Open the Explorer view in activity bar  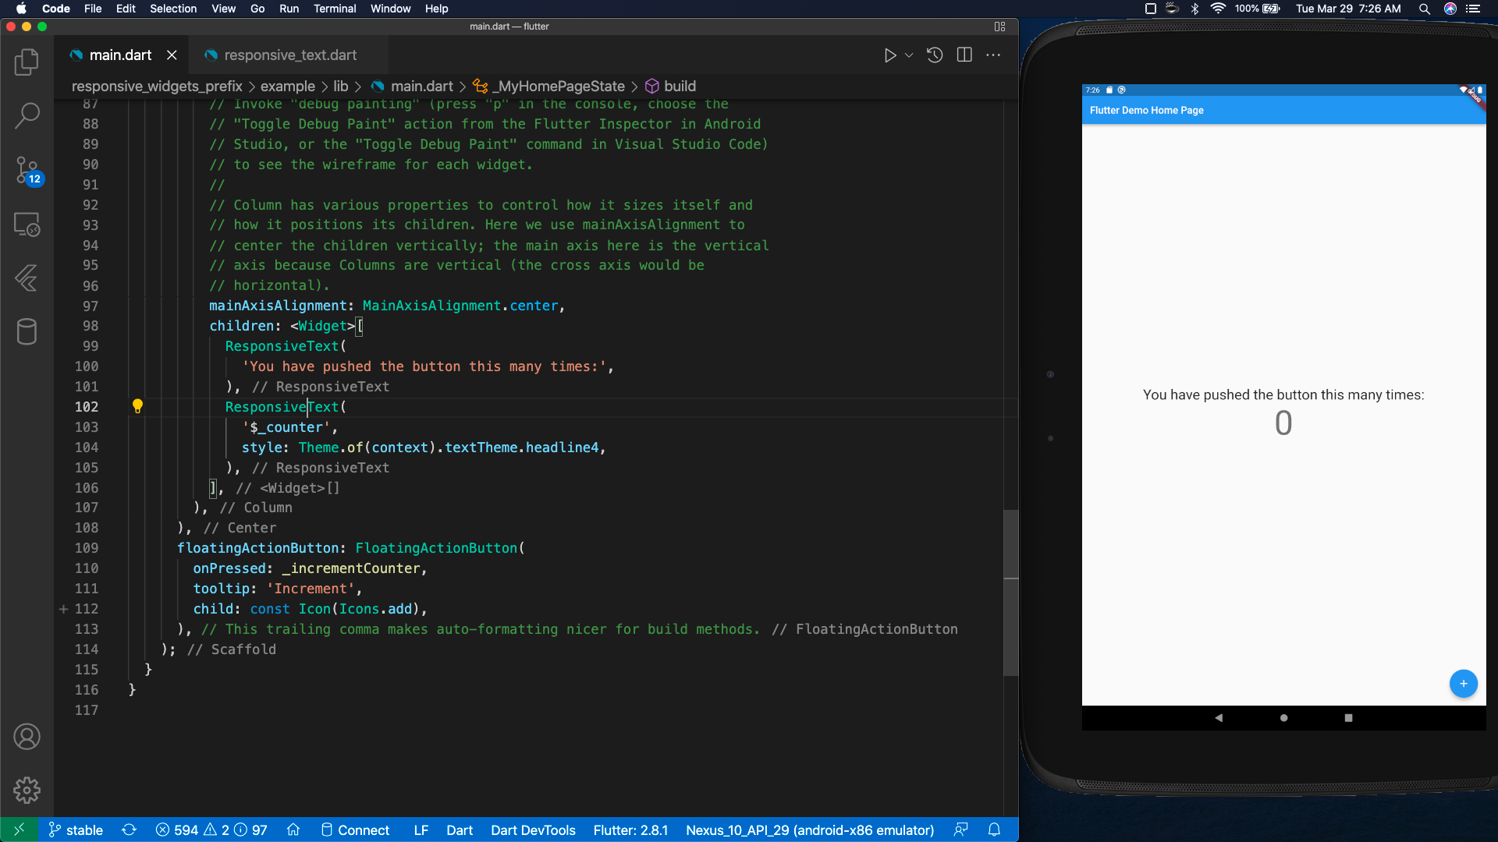(x=27, y=62)
